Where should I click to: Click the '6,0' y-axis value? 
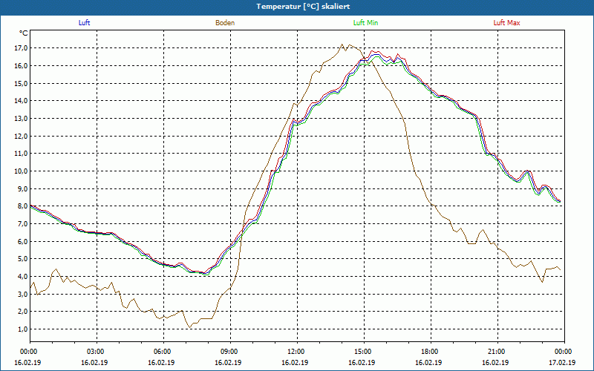[x=23, y=241]
